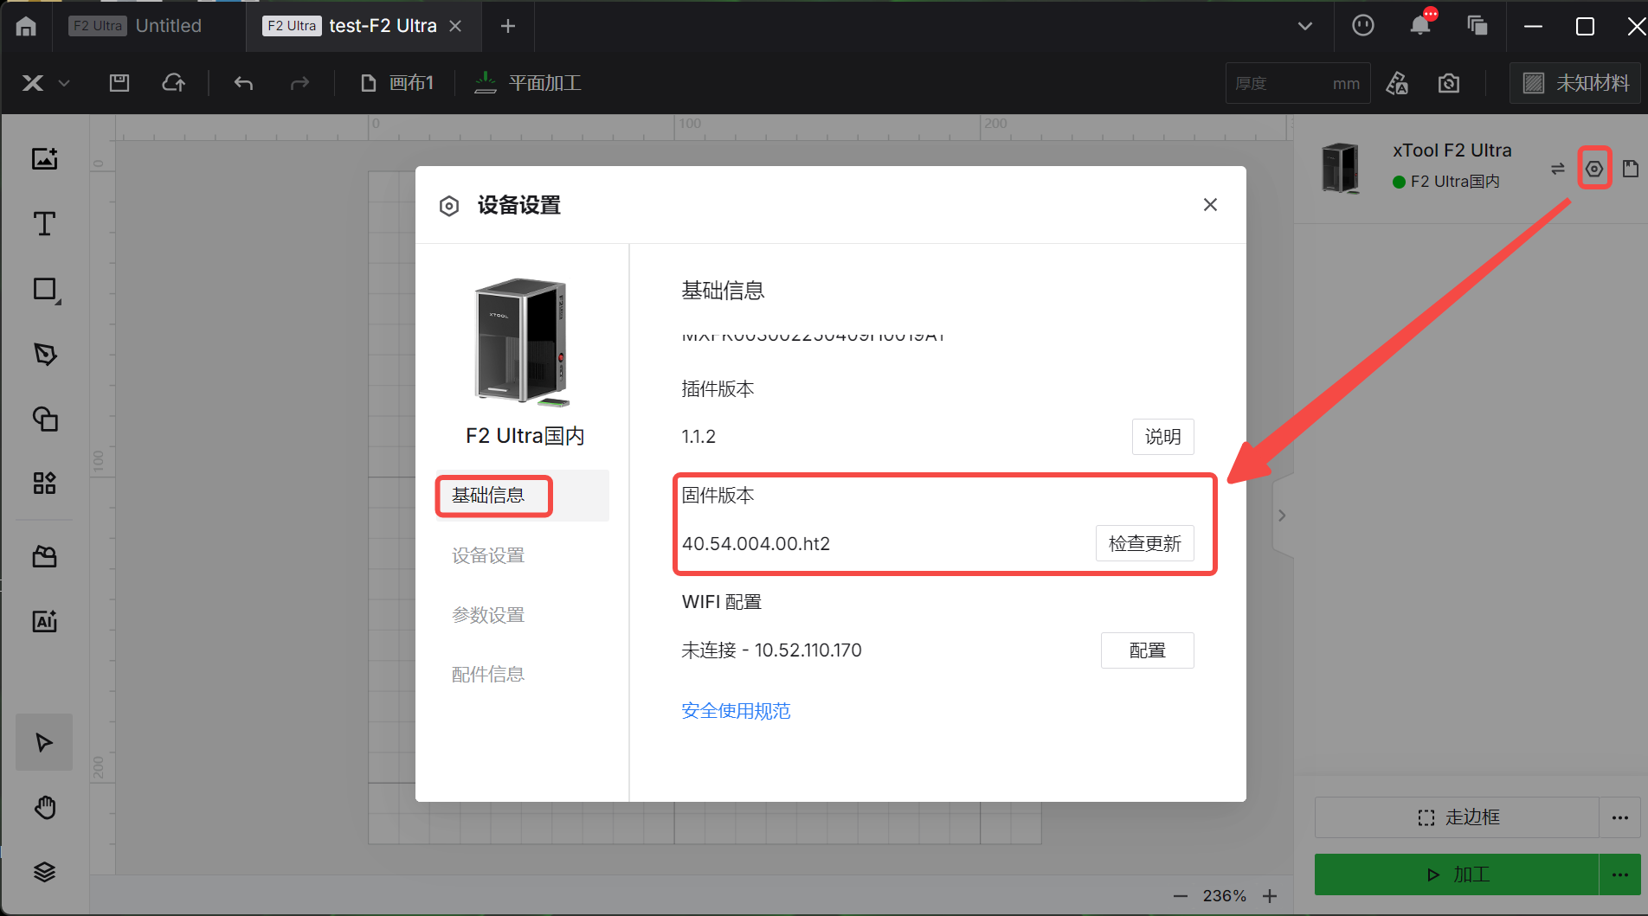
Task: Click the switch device arrows icon
Action: 1558,169
